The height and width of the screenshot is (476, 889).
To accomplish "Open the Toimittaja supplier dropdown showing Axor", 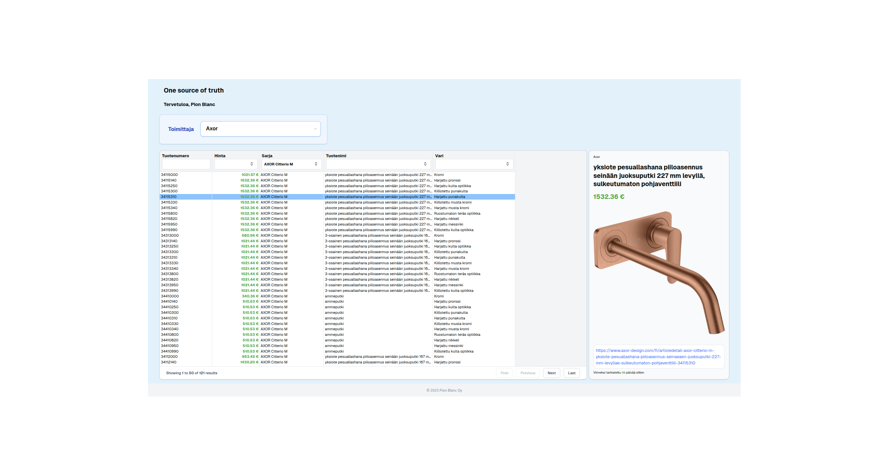I will click(260, 129).
